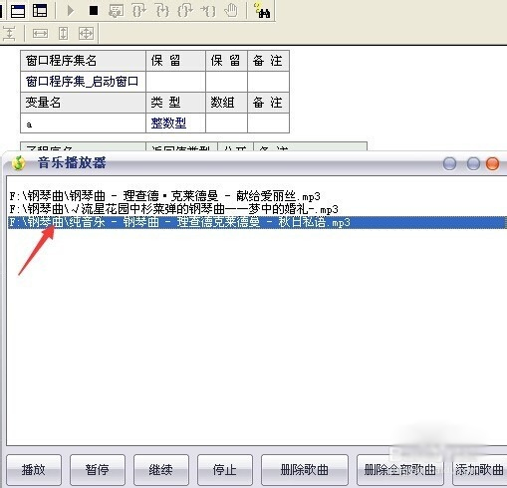
Task: Click 播放 to play the song
Action: (x=34, y=470)
